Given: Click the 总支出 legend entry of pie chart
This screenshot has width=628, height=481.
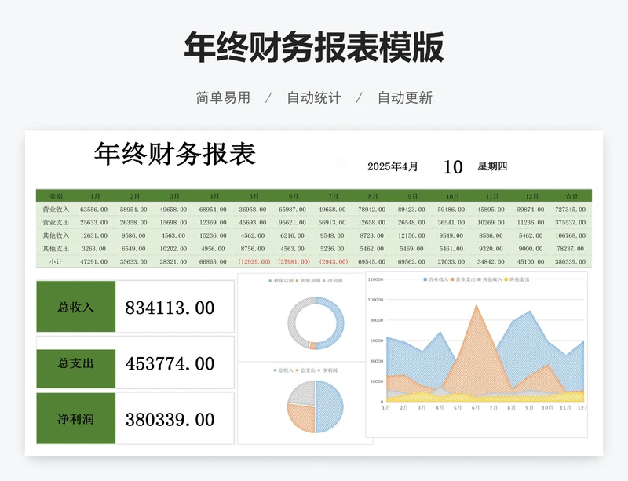Looking at the screenshot, I should click(305, 370).
